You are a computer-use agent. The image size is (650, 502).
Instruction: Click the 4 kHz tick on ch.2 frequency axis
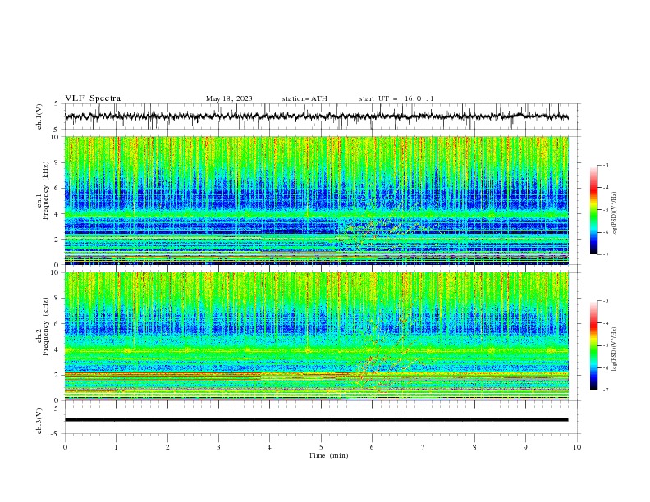pos(57,349)
